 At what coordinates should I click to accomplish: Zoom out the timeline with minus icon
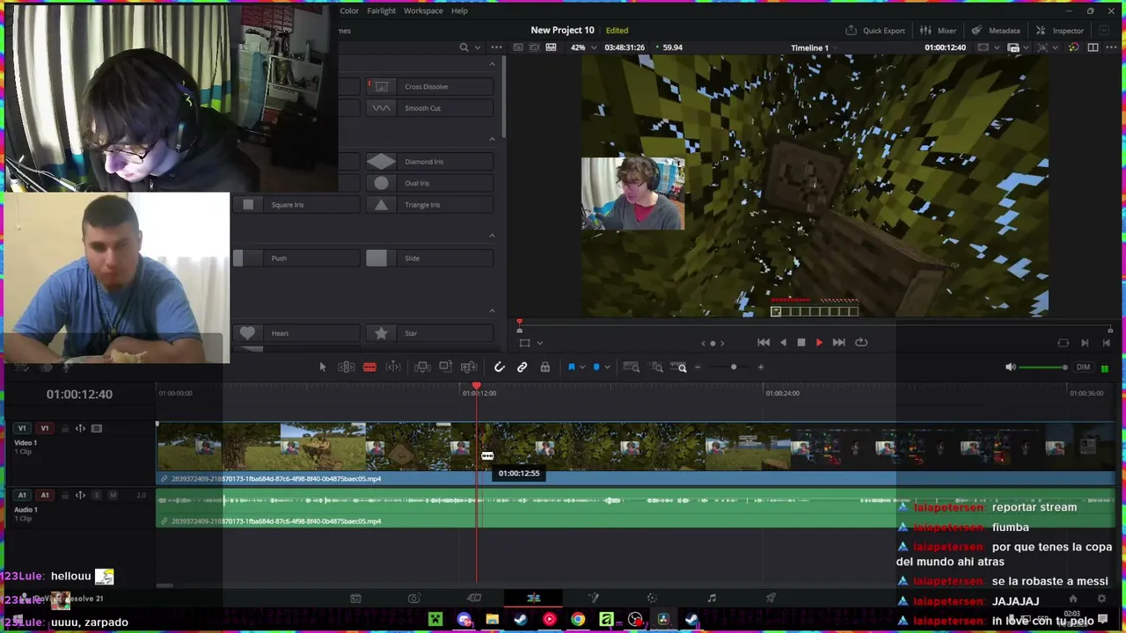pyautogui.click(x=698, y=367)
